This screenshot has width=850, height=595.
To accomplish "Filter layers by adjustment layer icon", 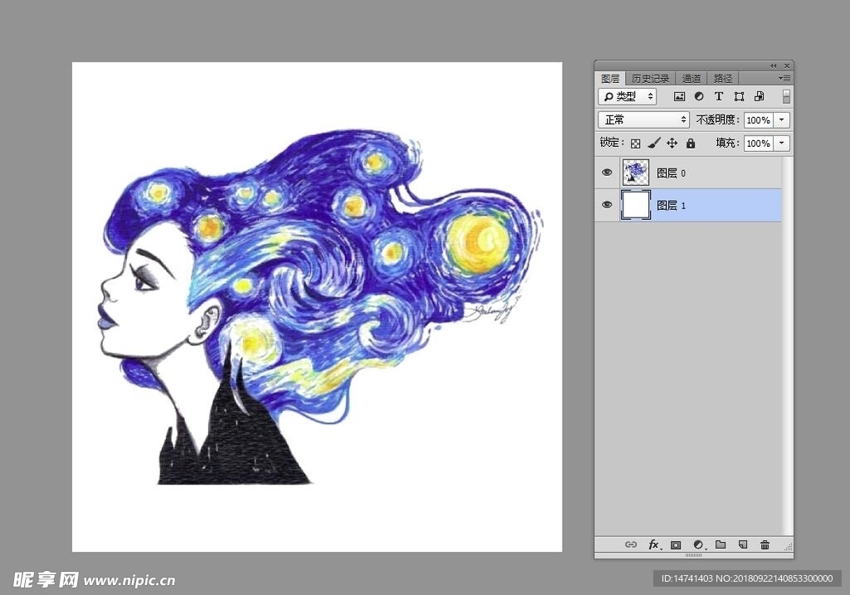I will point(699,96).
